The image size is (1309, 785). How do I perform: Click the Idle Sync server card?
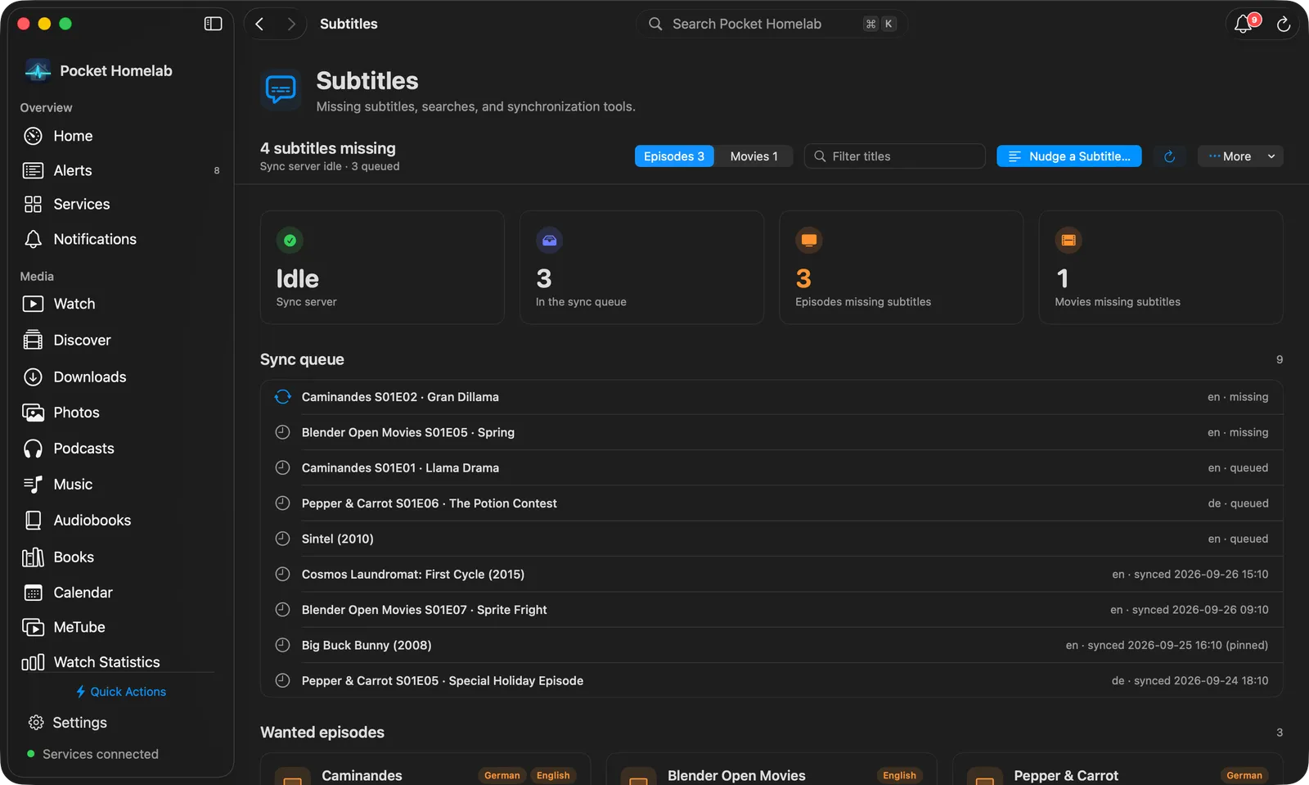(382, 268)
